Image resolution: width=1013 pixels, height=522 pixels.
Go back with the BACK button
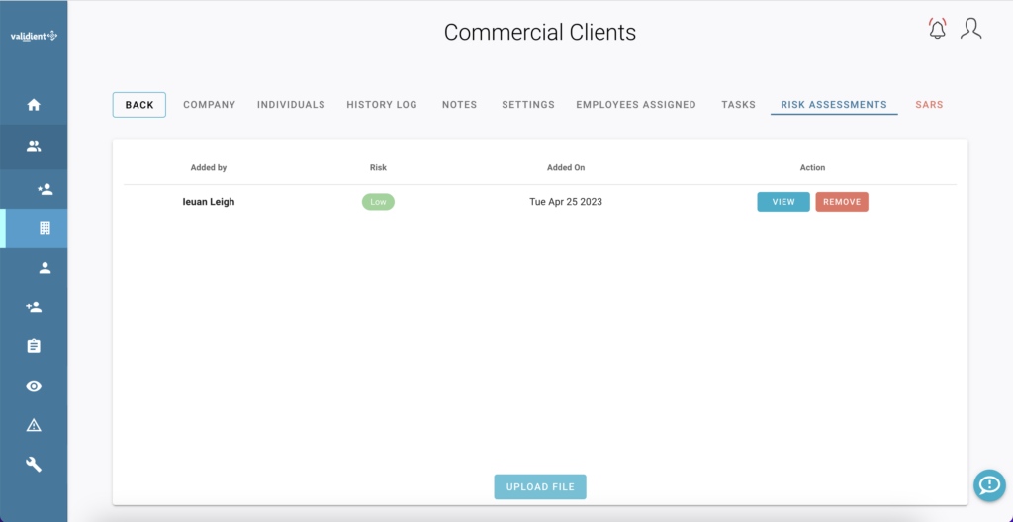click(x=139, y=105)
